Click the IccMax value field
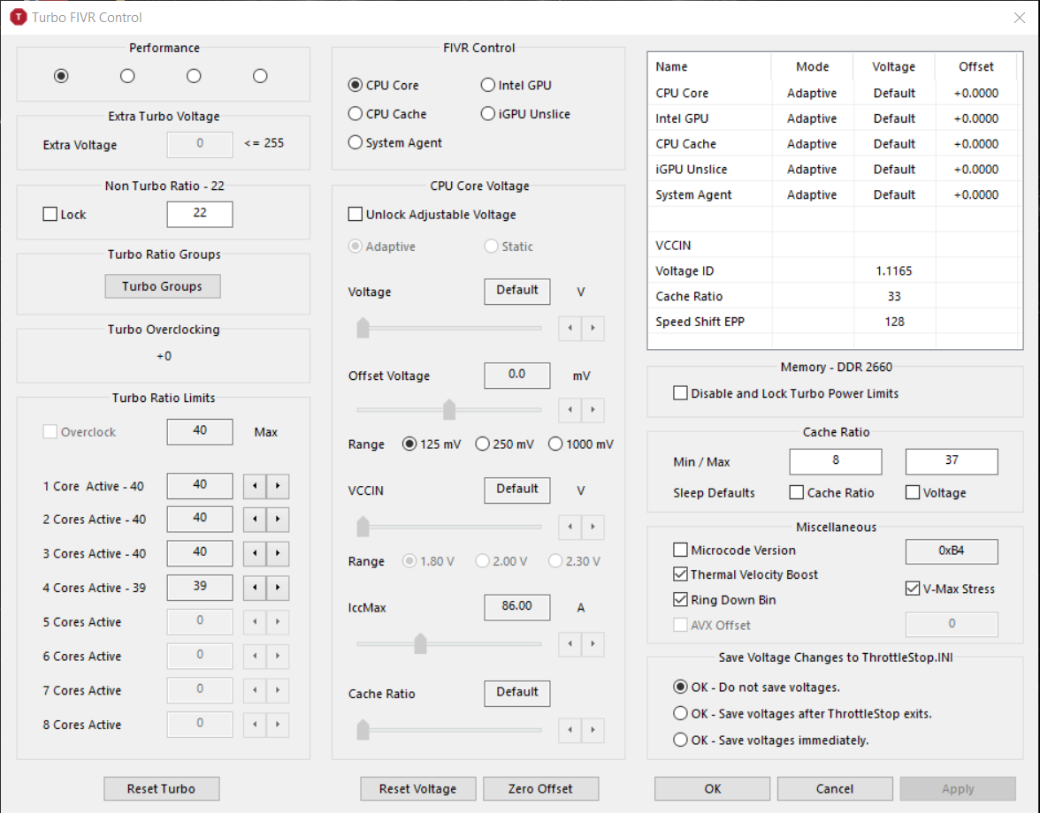 click(517, 607)
